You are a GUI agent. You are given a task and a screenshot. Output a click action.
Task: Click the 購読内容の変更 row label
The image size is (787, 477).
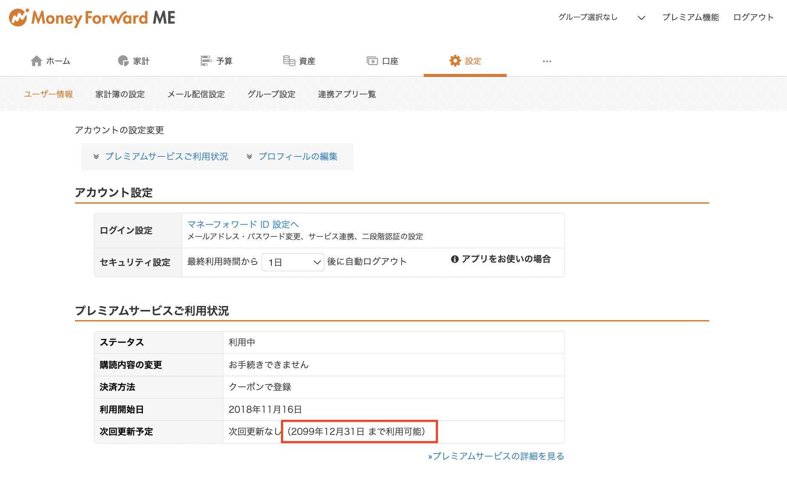coord(131,365)
